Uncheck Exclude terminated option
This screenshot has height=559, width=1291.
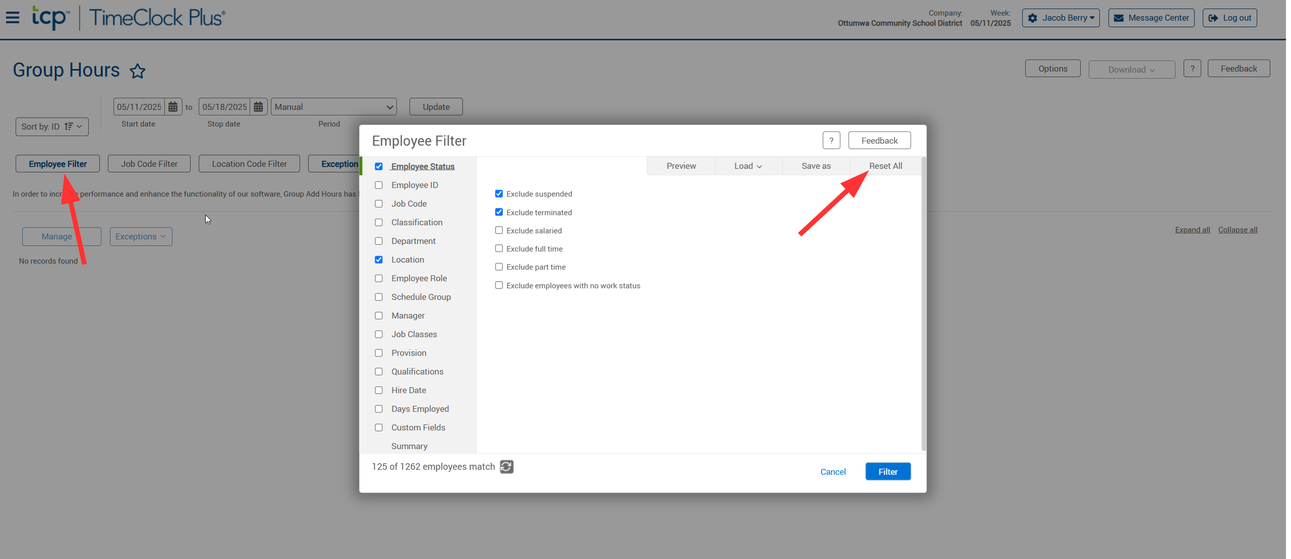(x=499, y=212)
